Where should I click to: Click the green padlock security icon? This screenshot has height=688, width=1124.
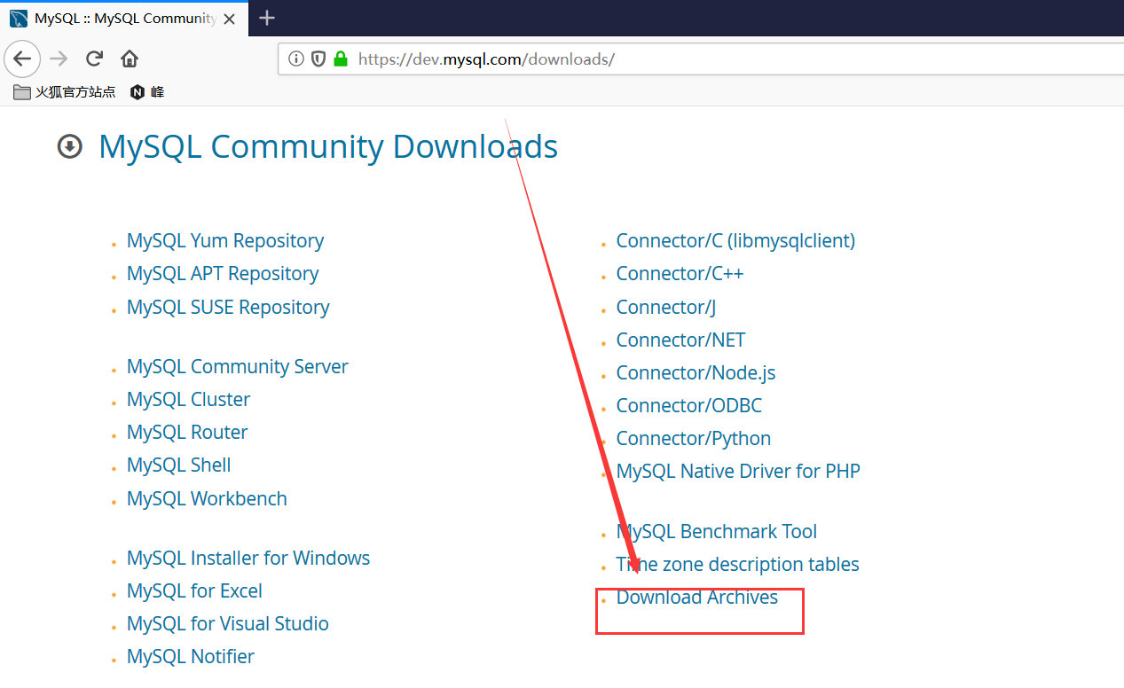[340, 59]
